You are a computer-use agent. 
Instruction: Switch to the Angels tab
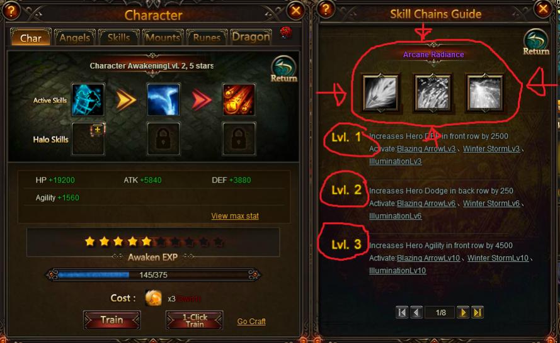pyautogui.click(x=74, y=38)
